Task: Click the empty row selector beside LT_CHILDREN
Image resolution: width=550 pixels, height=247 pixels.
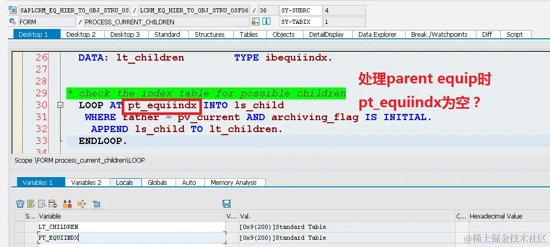Action: click(19, 227)
